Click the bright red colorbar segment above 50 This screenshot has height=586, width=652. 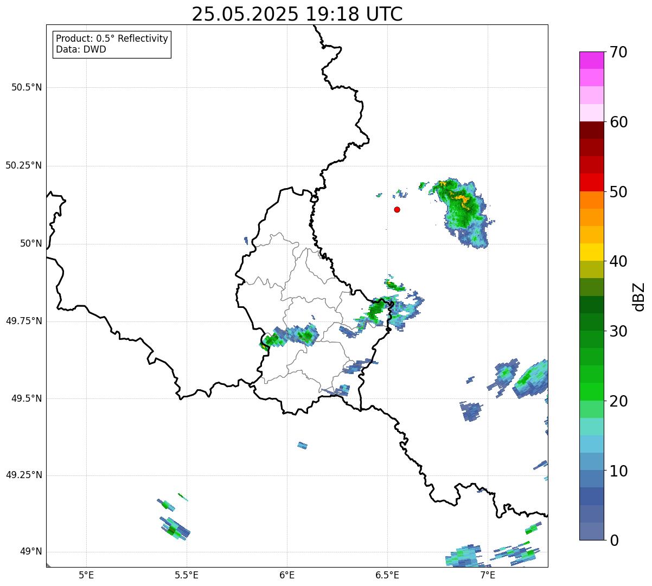click(591, 182)
